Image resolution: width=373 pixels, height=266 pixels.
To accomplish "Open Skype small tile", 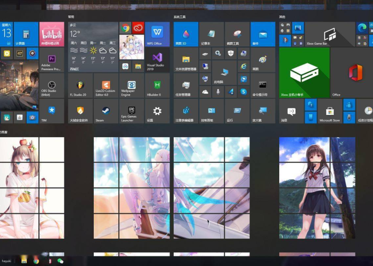I will click(244, 92).
